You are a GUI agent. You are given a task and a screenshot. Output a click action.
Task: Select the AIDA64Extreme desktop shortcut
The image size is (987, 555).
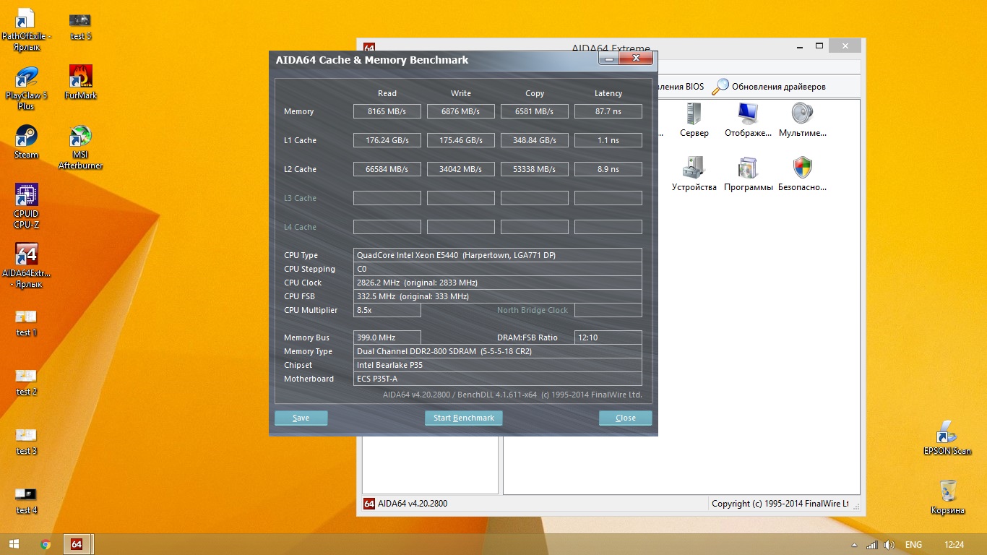tap(27, 266)
